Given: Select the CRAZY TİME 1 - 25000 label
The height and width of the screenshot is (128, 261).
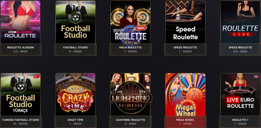Looking at the screenshot, I should point(75,122).
